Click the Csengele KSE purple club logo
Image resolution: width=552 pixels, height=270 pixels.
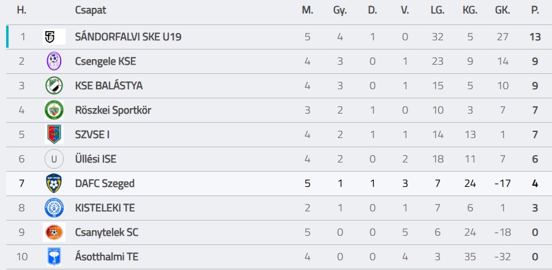point(54,61)
